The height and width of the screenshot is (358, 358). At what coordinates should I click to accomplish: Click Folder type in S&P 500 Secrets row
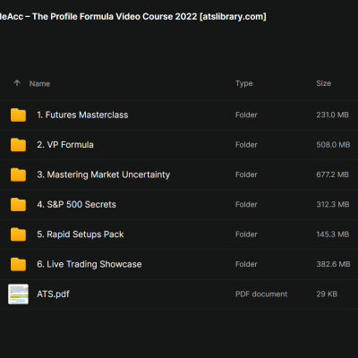coord(246,204)
